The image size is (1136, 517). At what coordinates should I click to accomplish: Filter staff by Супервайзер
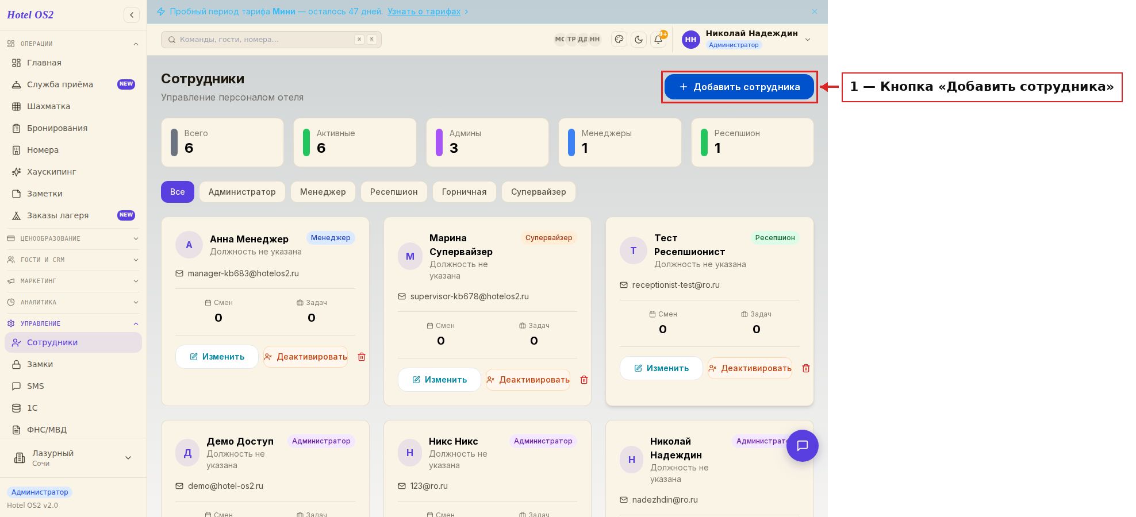coord(539,192)
